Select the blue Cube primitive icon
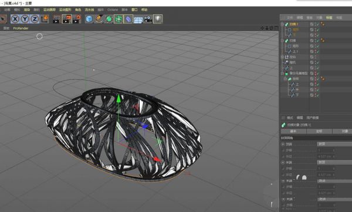This screenshot has height=212, width=352. point(89,19)
